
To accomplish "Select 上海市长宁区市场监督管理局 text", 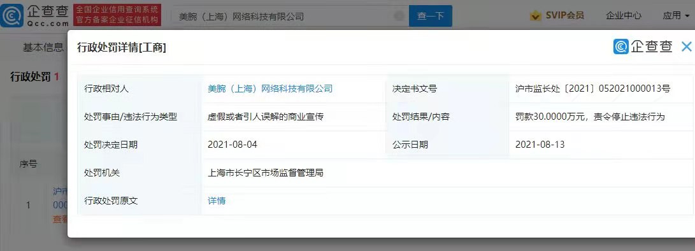I will (x=266, y=173).
